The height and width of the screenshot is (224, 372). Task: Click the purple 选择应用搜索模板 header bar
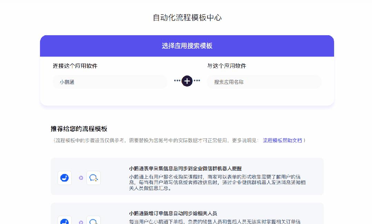pyautogui.click(x=187, y=45)
